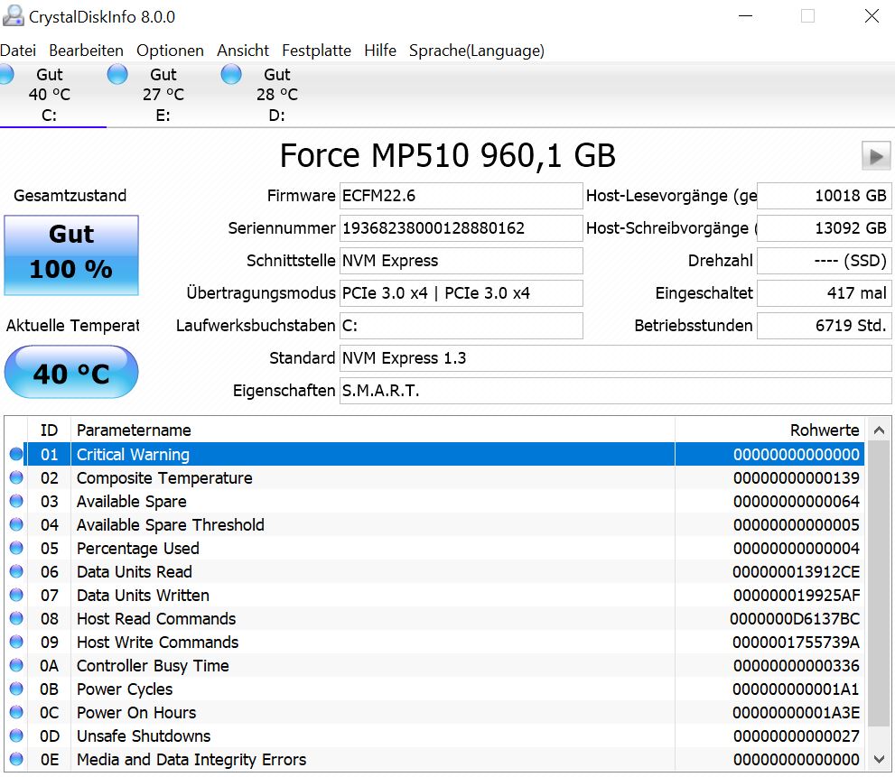Open the Datei menu
Viewport: 895px width, 777px height.
[18, 51]
